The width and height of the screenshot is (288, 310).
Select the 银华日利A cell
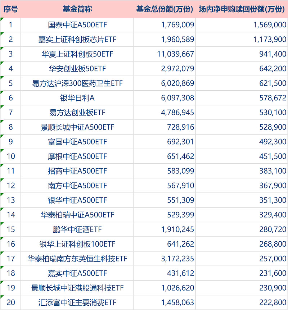77,98
